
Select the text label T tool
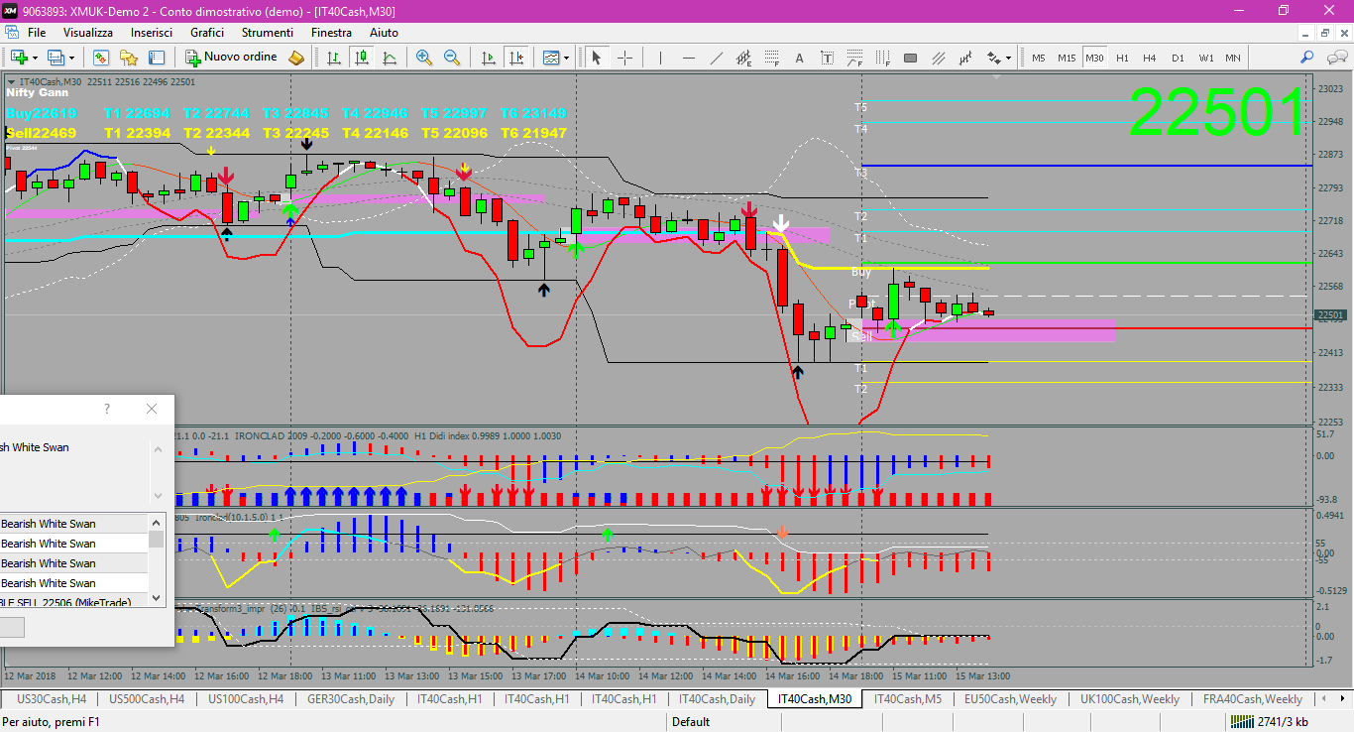coord(828,58)
